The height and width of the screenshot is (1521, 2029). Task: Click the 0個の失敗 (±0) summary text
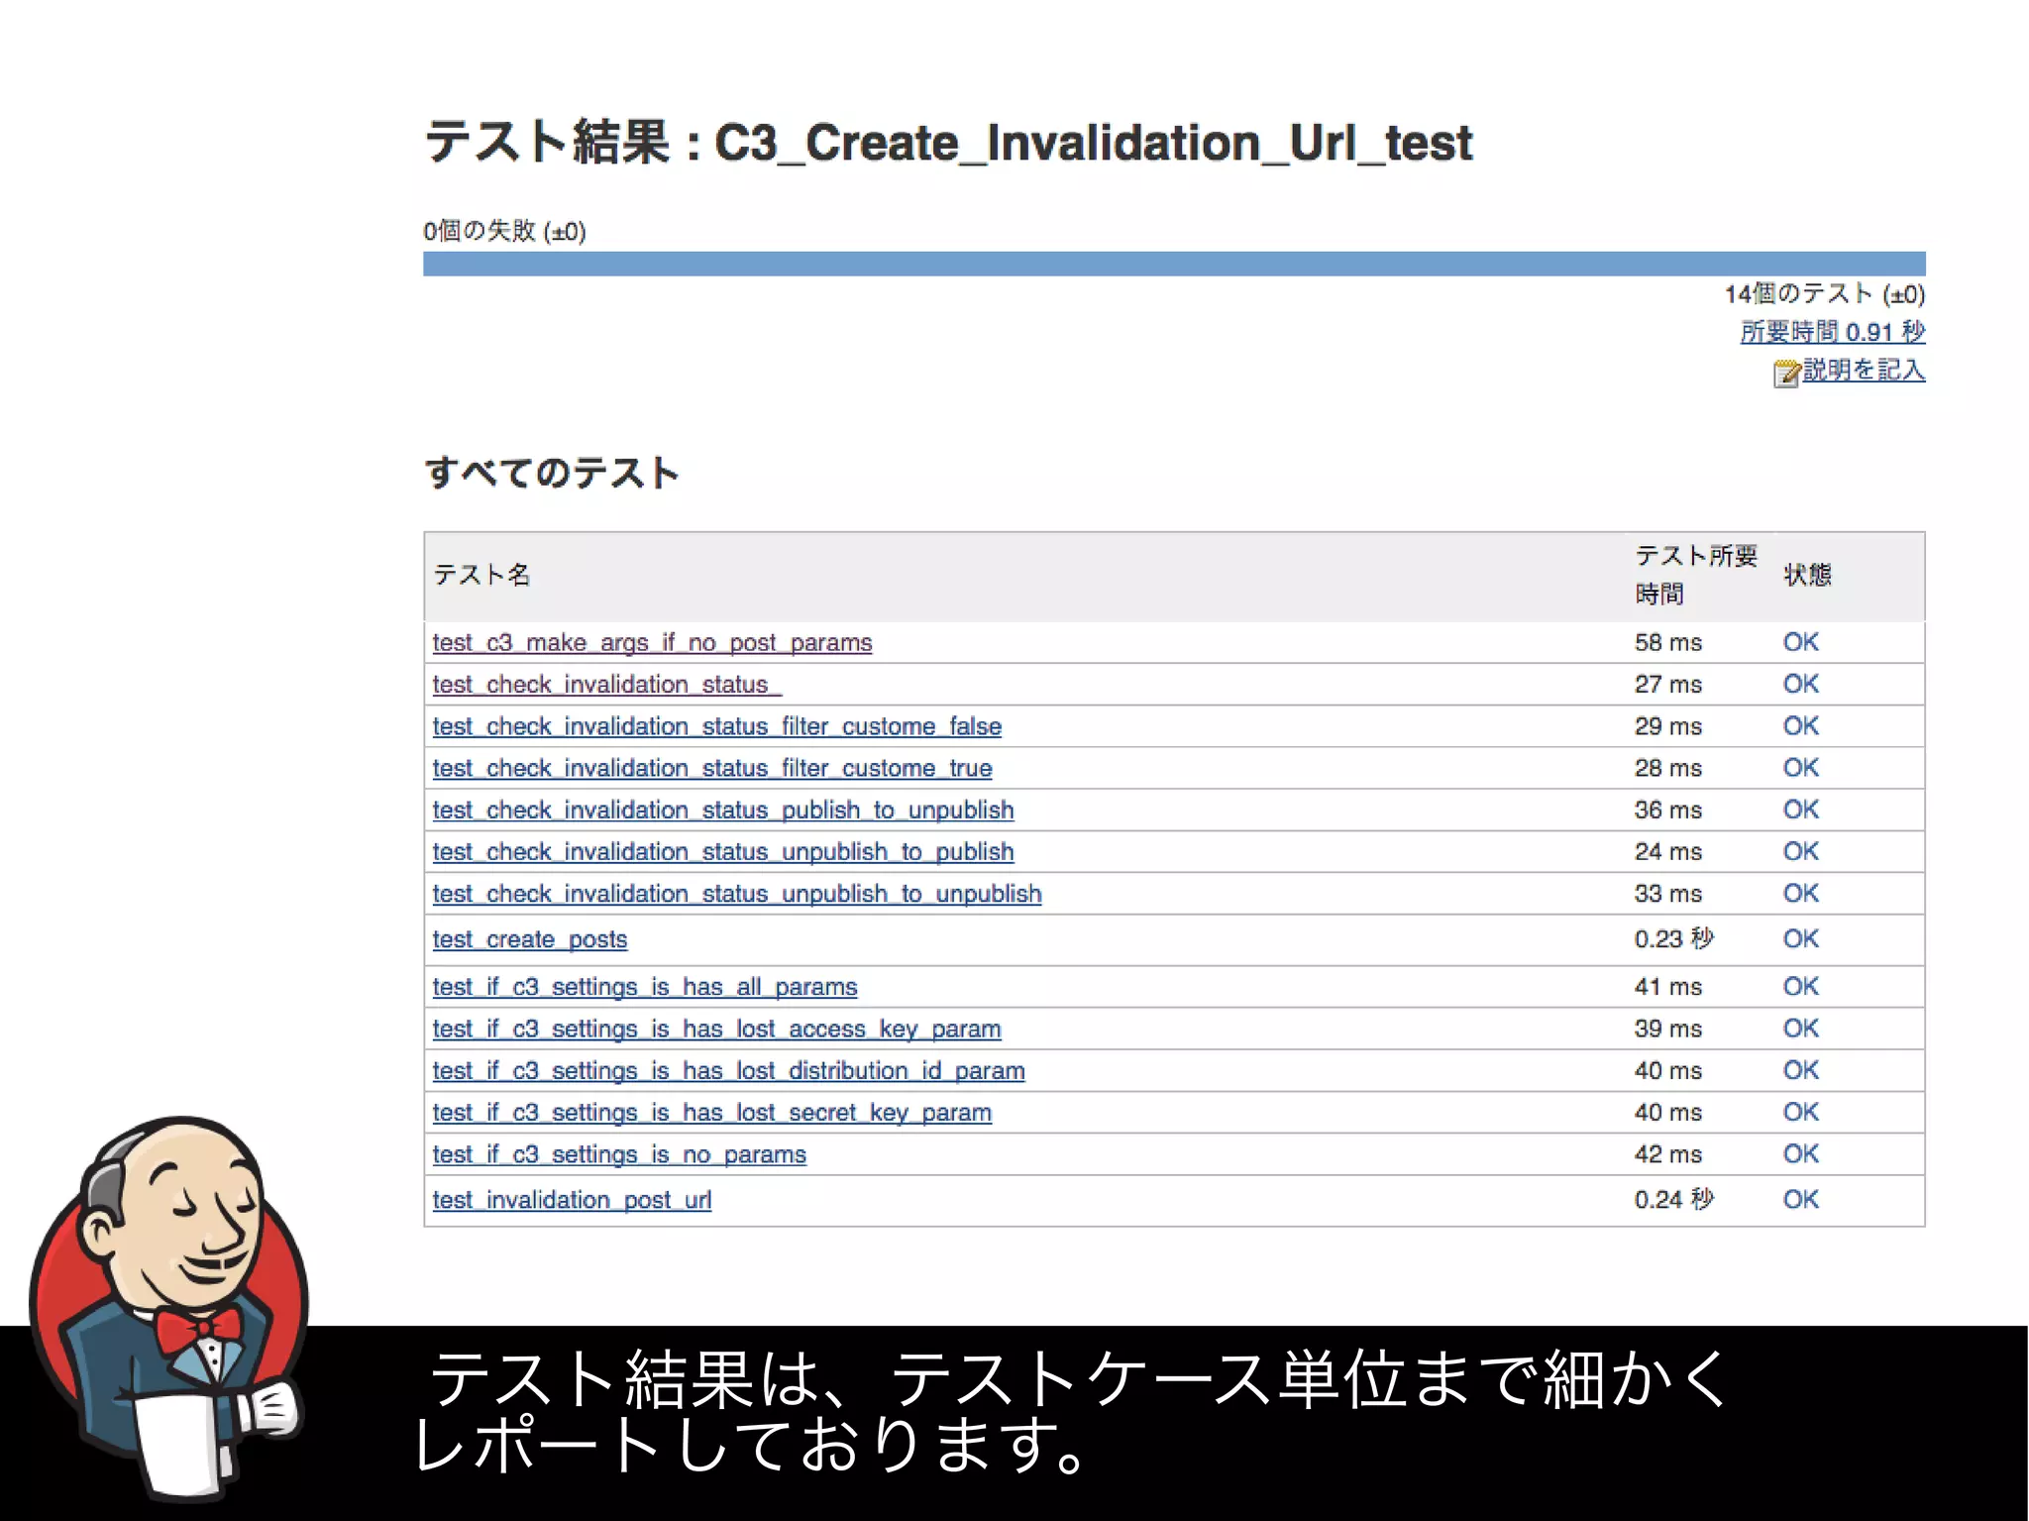point(504,231)
